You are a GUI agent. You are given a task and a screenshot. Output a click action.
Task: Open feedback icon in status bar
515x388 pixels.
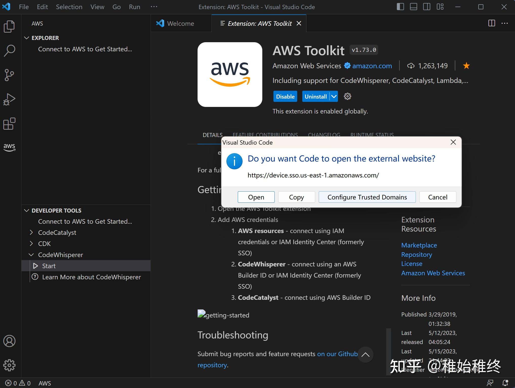(490, 383)
